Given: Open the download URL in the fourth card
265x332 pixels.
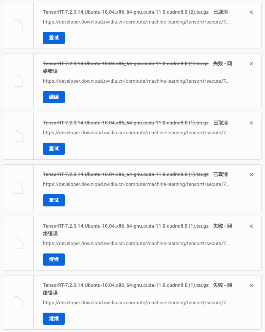Looking at the screenshot, I should pos(137,184).
